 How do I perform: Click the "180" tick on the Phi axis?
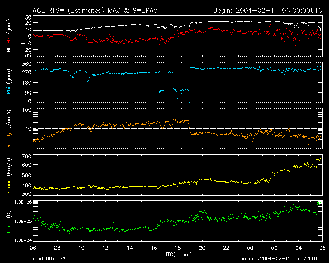[27, 83]
